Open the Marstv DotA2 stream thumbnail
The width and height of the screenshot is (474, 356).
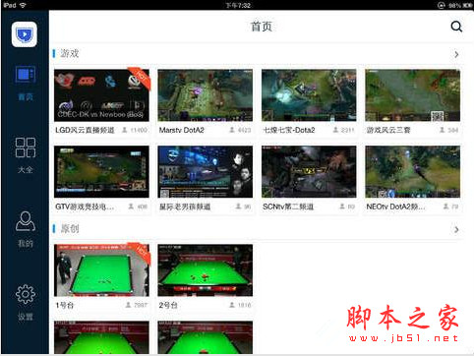coord(206,95)
